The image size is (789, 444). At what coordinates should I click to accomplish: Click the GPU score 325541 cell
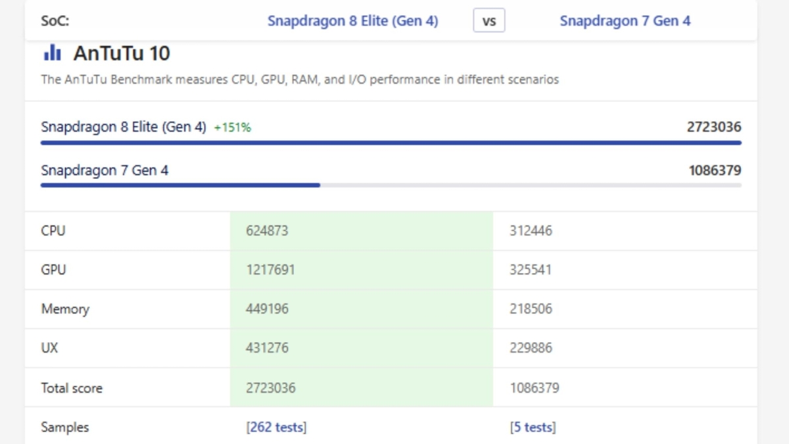click(x=530, y=270)
